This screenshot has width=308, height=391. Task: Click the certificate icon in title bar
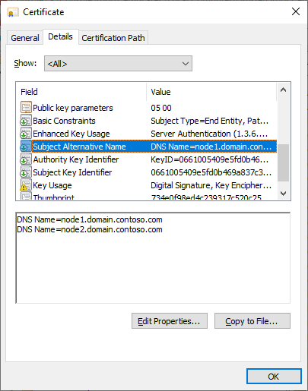[x=13, y=12]
